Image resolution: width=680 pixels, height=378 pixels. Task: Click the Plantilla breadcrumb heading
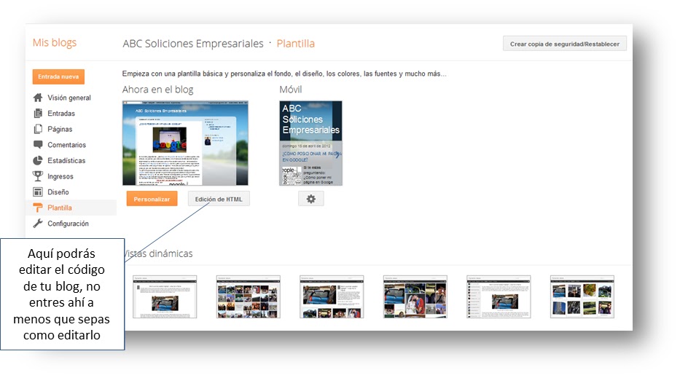(x=296, y=44)
